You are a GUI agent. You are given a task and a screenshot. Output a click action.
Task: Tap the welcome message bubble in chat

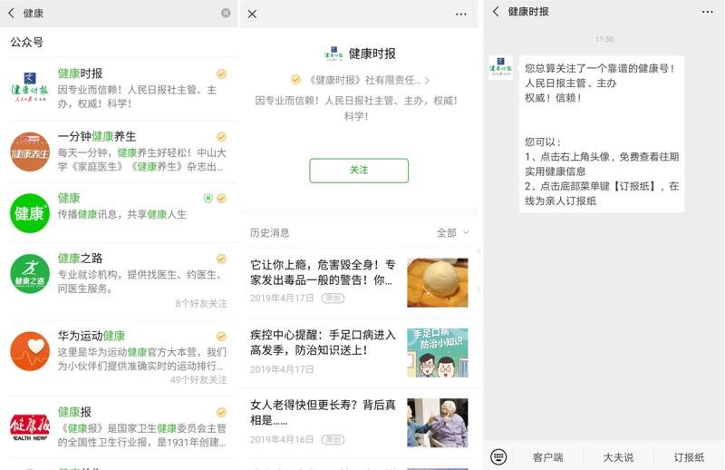coord(602,134)
